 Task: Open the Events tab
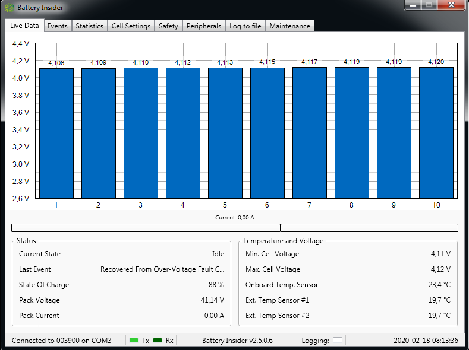click(58, 26)
